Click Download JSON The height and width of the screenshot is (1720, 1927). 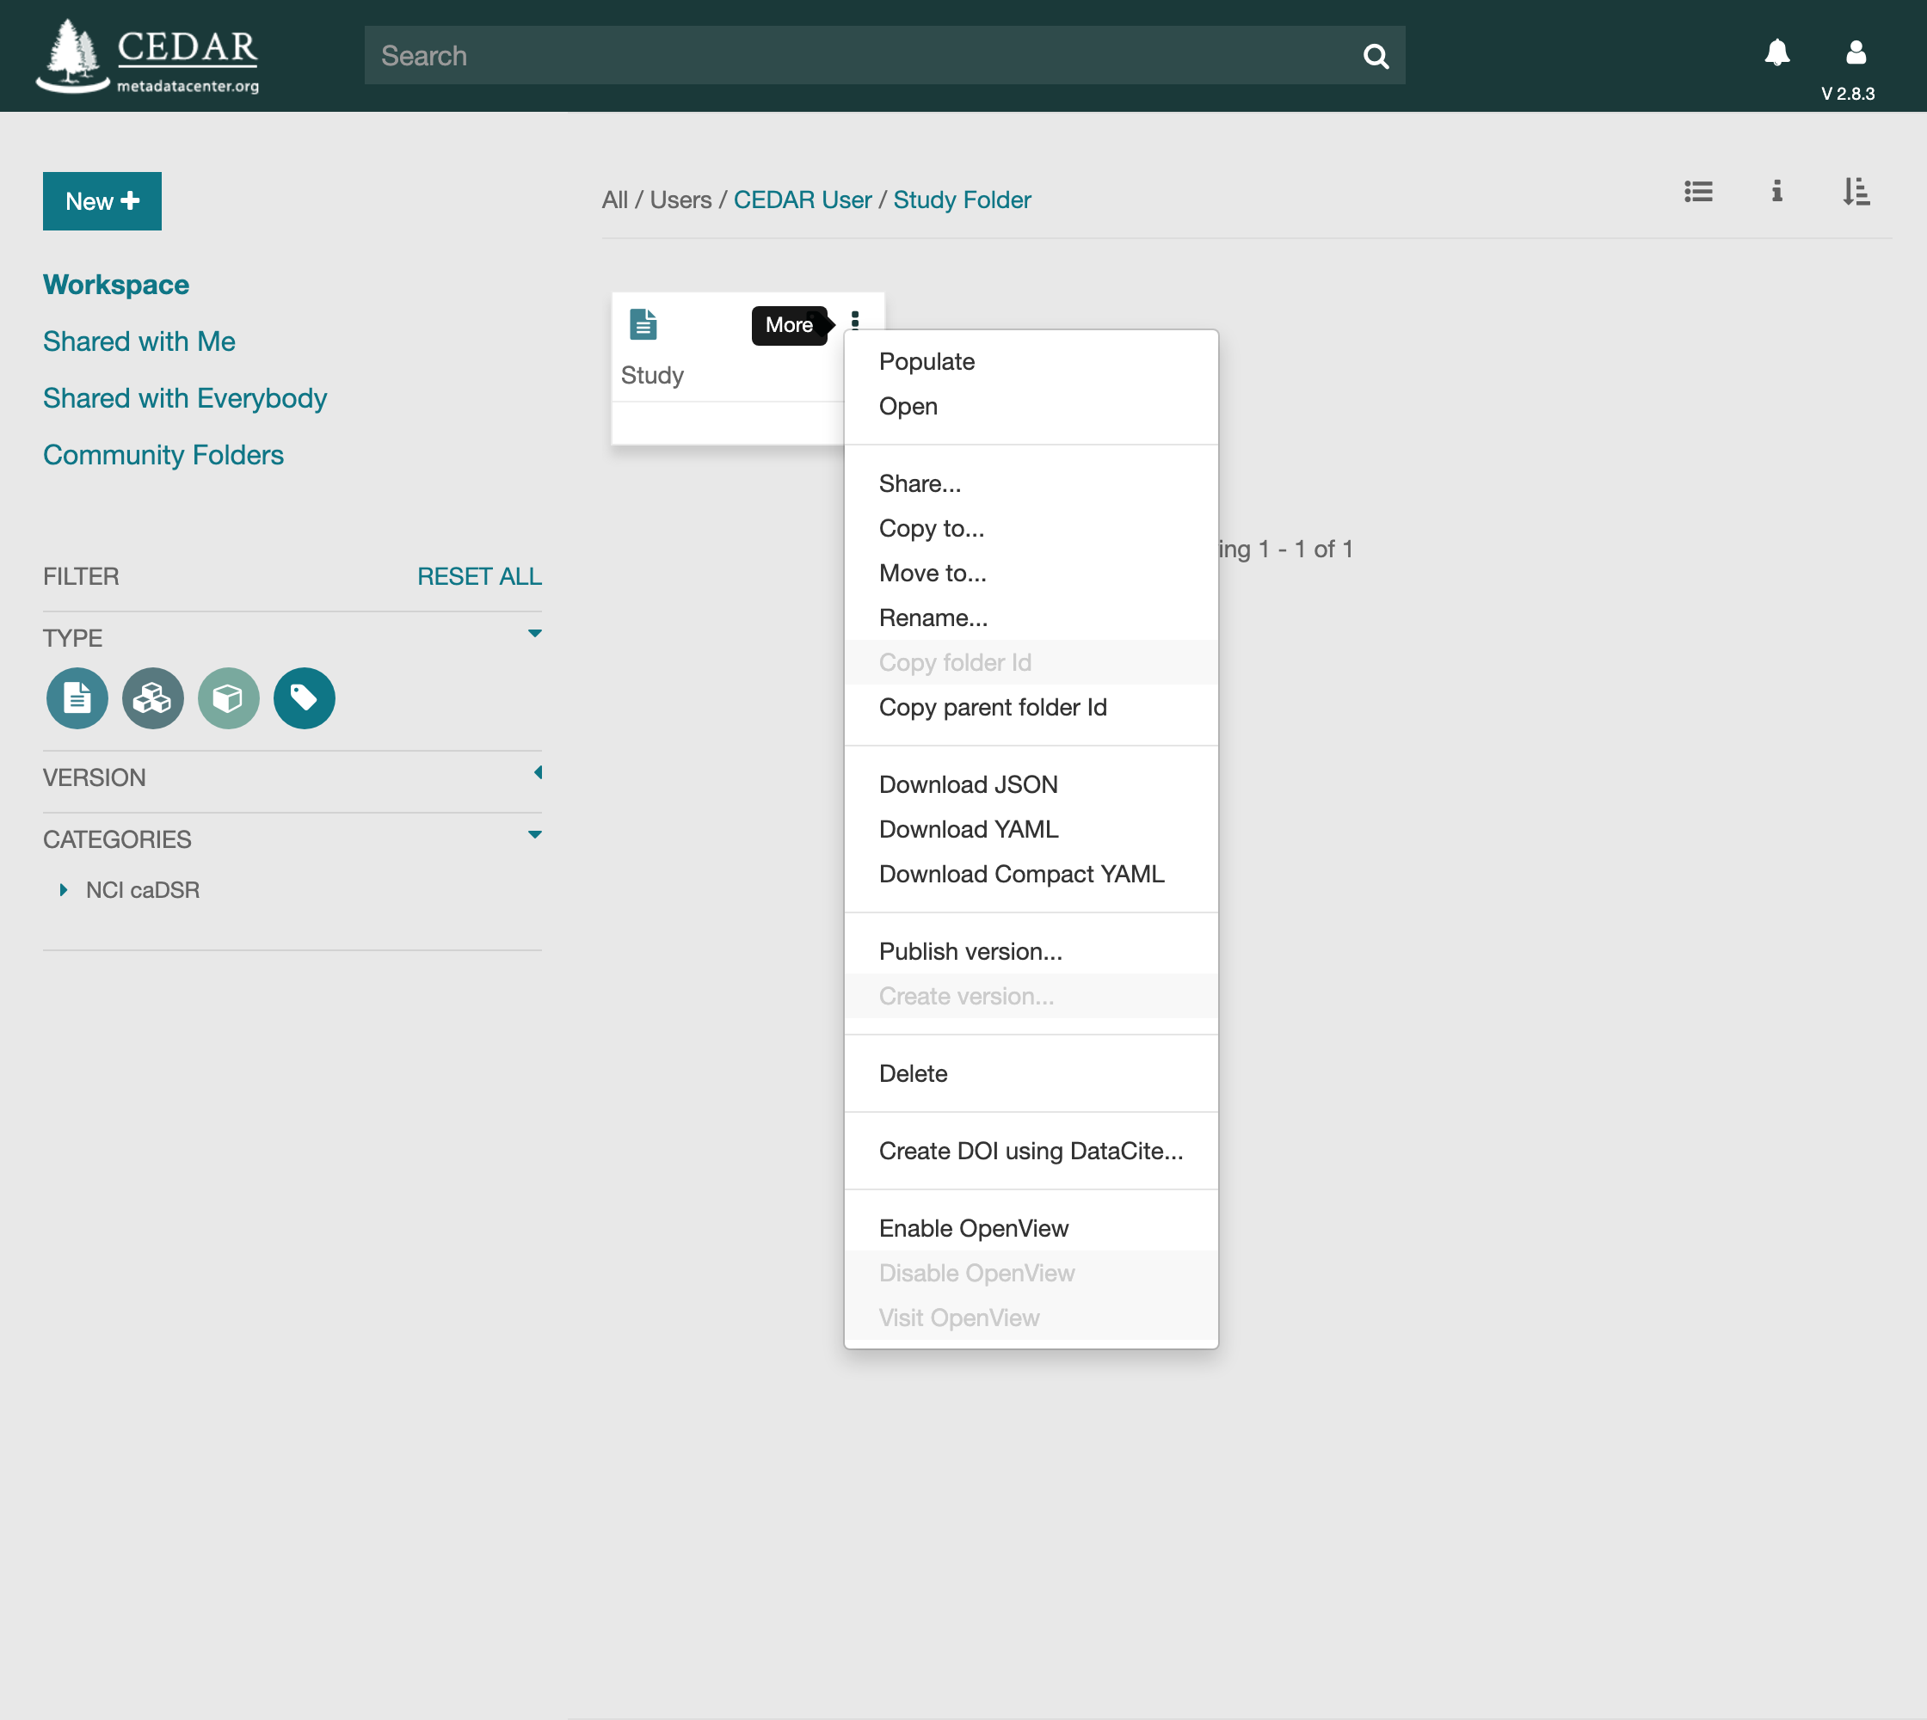[1030, 785]
